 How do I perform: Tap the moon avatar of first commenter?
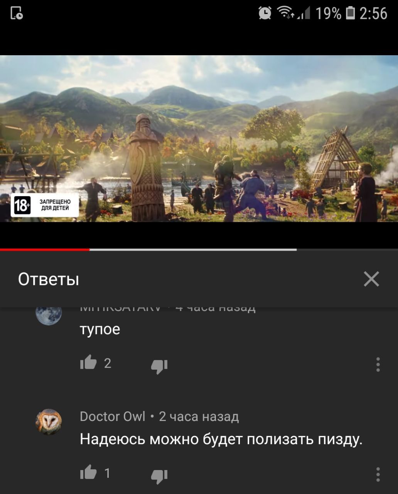[x=49, y=315]
